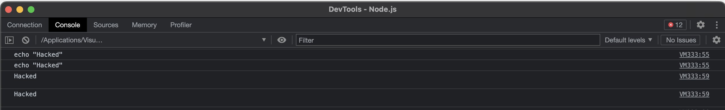Switch to the Sources tab
The width and height of the screenshot is (725, 110).
point(106,25)
